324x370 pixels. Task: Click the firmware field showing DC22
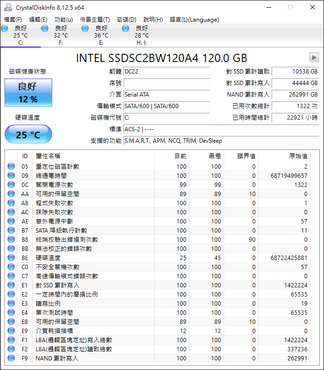click(167, 72)
